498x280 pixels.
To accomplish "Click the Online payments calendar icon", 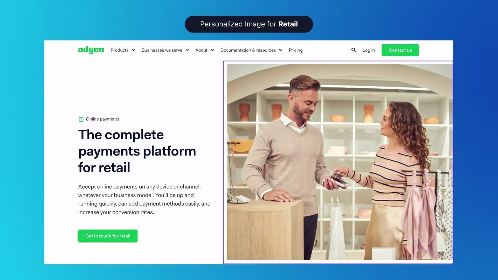I will click(81, 119).
